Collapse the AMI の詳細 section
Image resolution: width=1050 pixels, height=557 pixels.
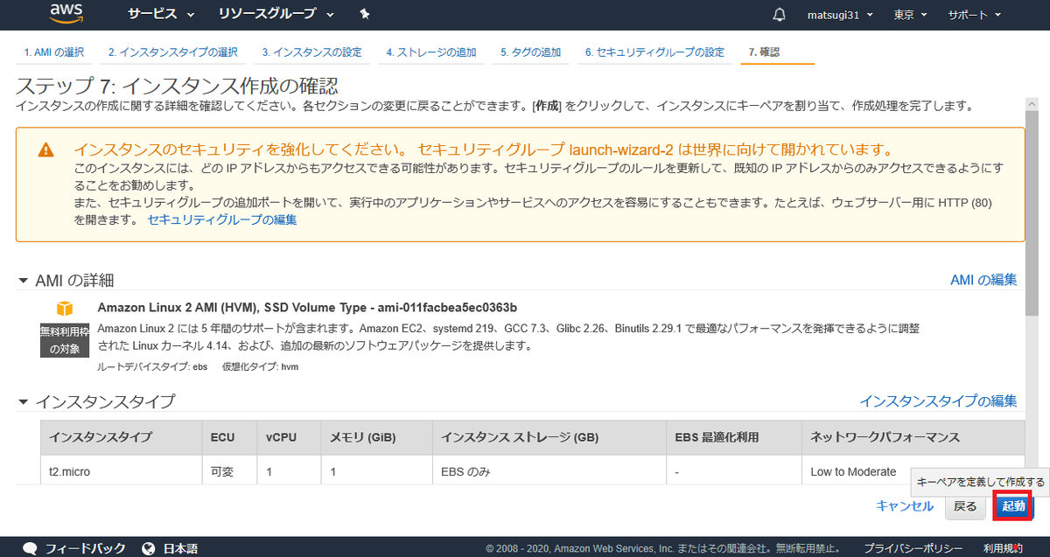coord(24,281)
